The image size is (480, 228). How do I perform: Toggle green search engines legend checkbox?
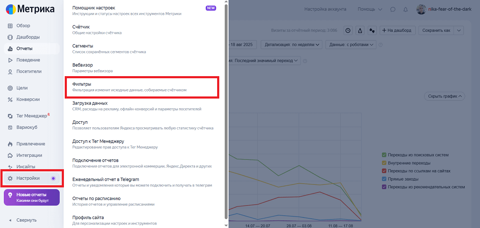coord(384,155)
